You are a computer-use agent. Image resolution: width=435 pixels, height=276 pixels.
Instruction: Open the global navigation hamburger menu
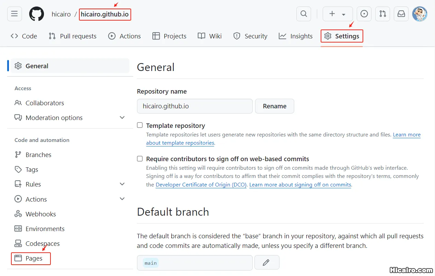(14, 14)
